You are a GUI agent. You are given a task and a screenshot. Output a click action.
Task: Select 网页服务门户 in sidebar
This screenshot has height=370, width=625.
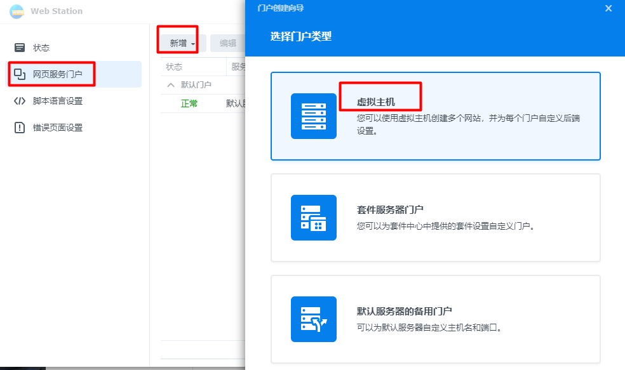pyautogui.click(x=74, y=74)
